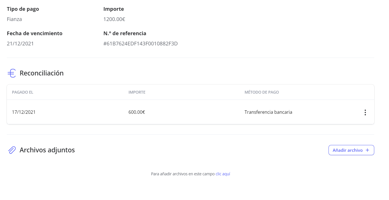
Task: Click the "N.º de referencia" label
Action: coord(125,33)
